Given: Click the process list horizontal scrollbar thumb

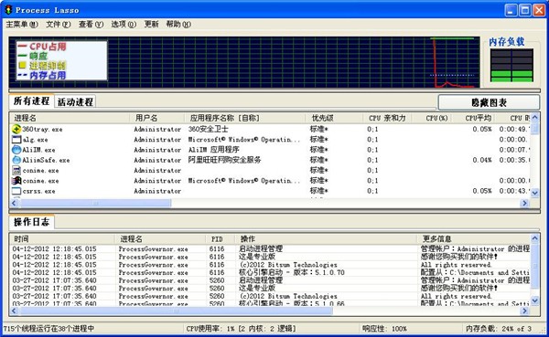Looking at the screenshot, I should 95,203.
